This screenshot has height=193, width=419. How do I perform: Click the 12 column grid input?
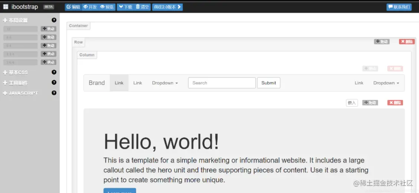click(x=20, y=29)
